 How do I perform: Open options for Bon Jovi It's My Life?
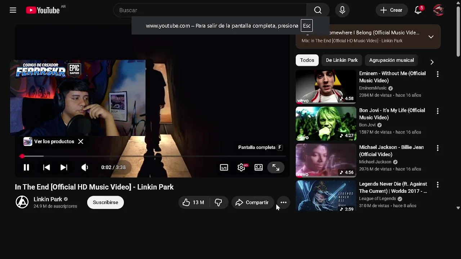(438, 111)
